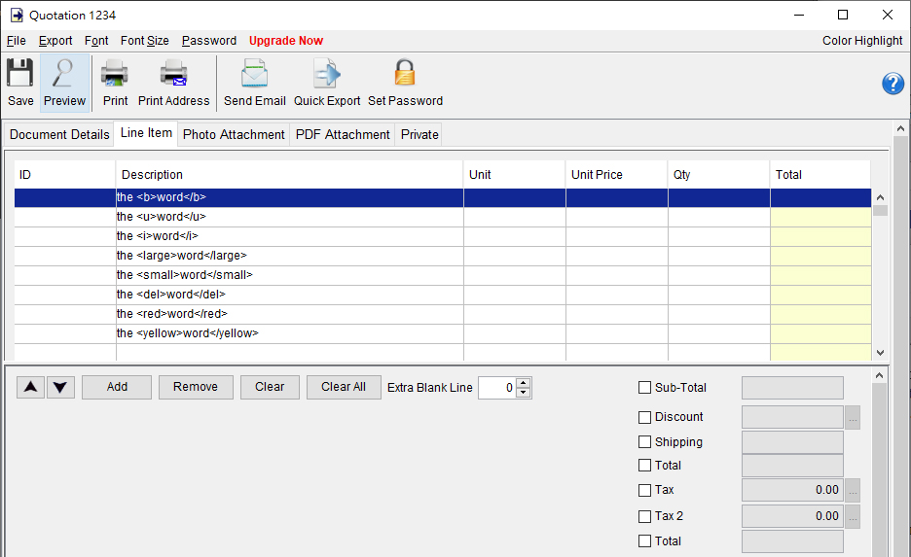Open the Font menu
911x557 pixels.
coord(96,41)
